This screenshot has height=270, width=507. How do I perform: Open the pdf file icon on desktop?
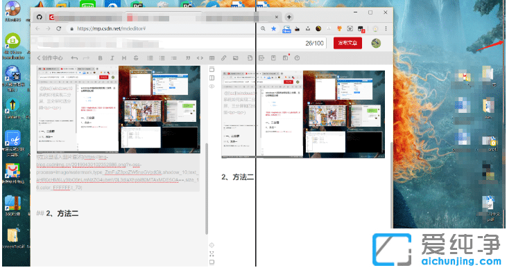pos(490,208)
